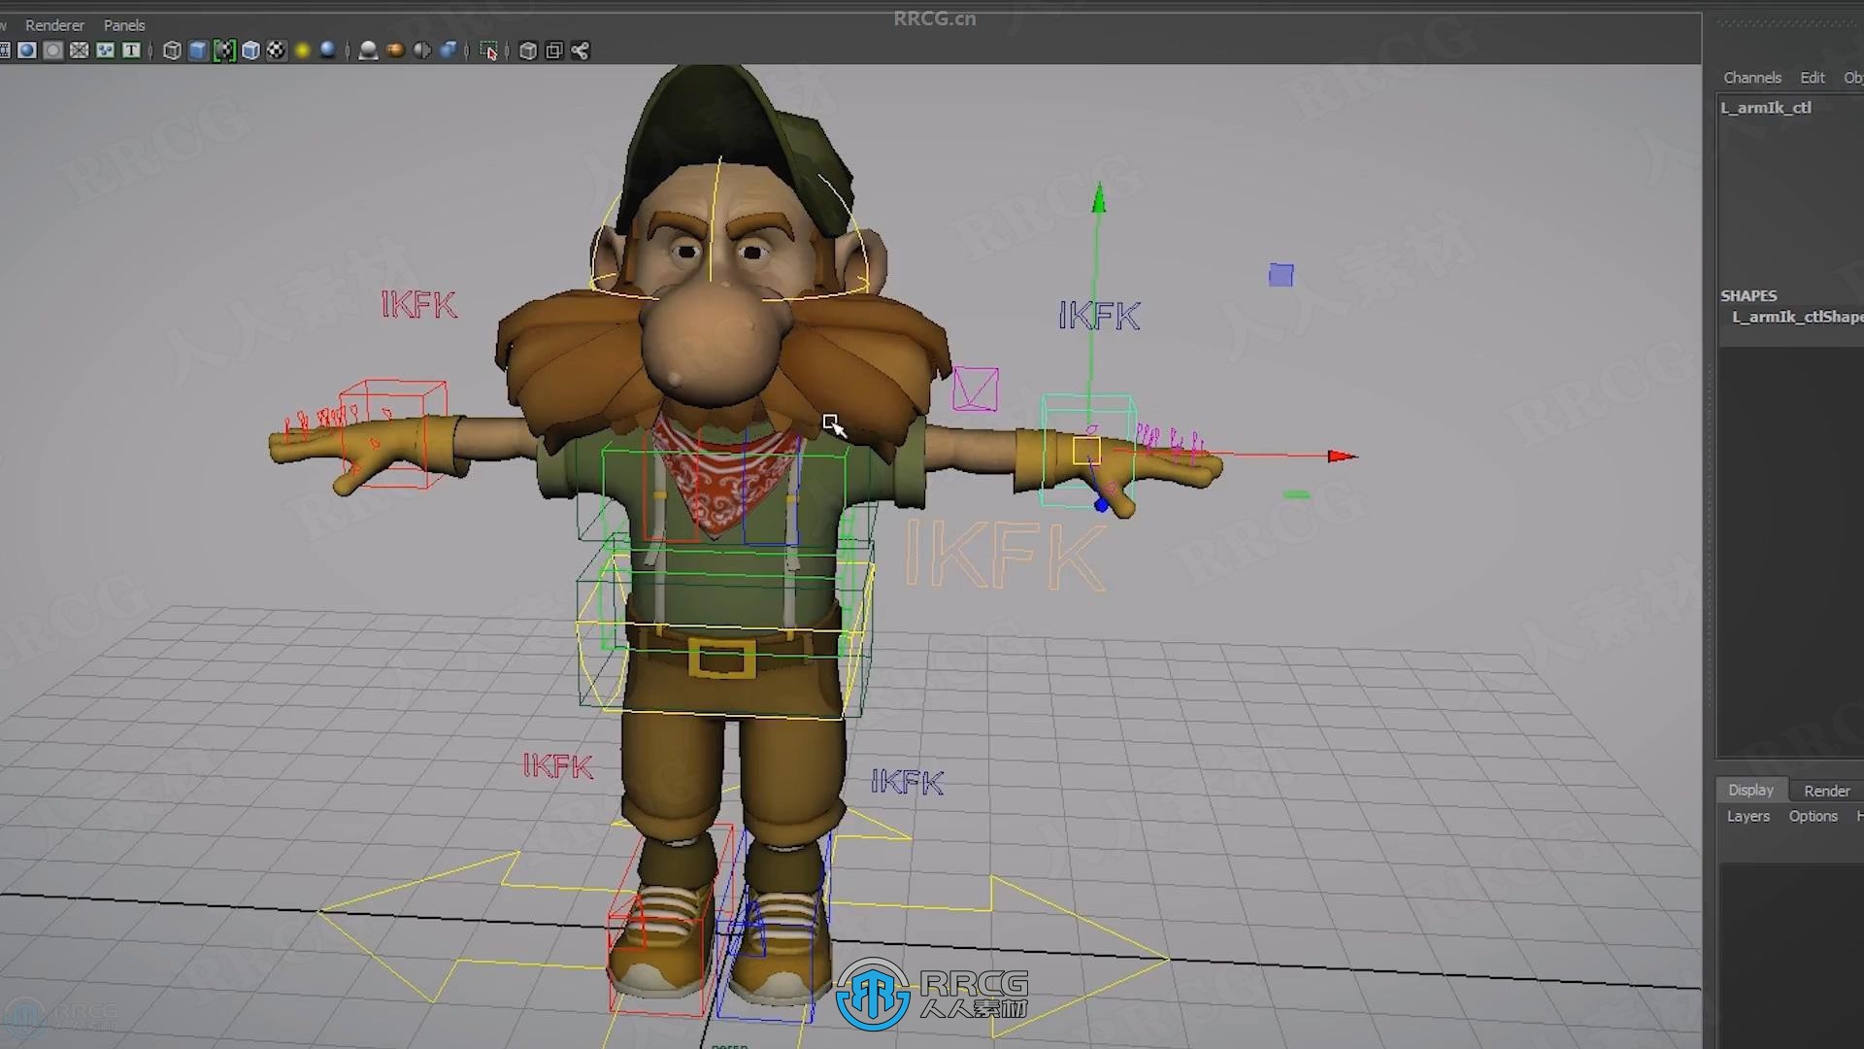Click the blue Z-axis manipulator handle
The height and width of the screenshot is (1049, 1864).
tap(1101, 505)
